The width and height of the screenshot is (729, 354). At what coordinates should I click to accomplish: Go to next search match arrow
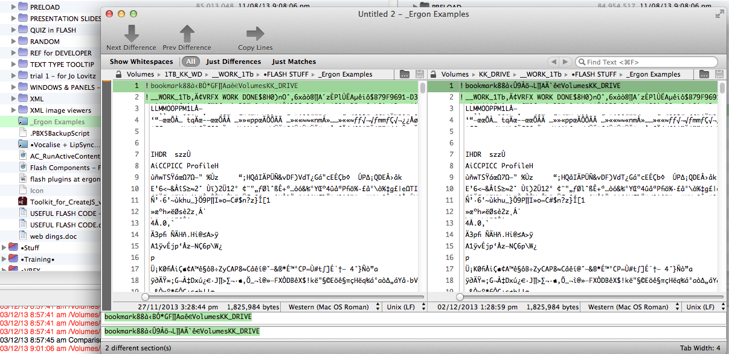[x=565, y=62]
